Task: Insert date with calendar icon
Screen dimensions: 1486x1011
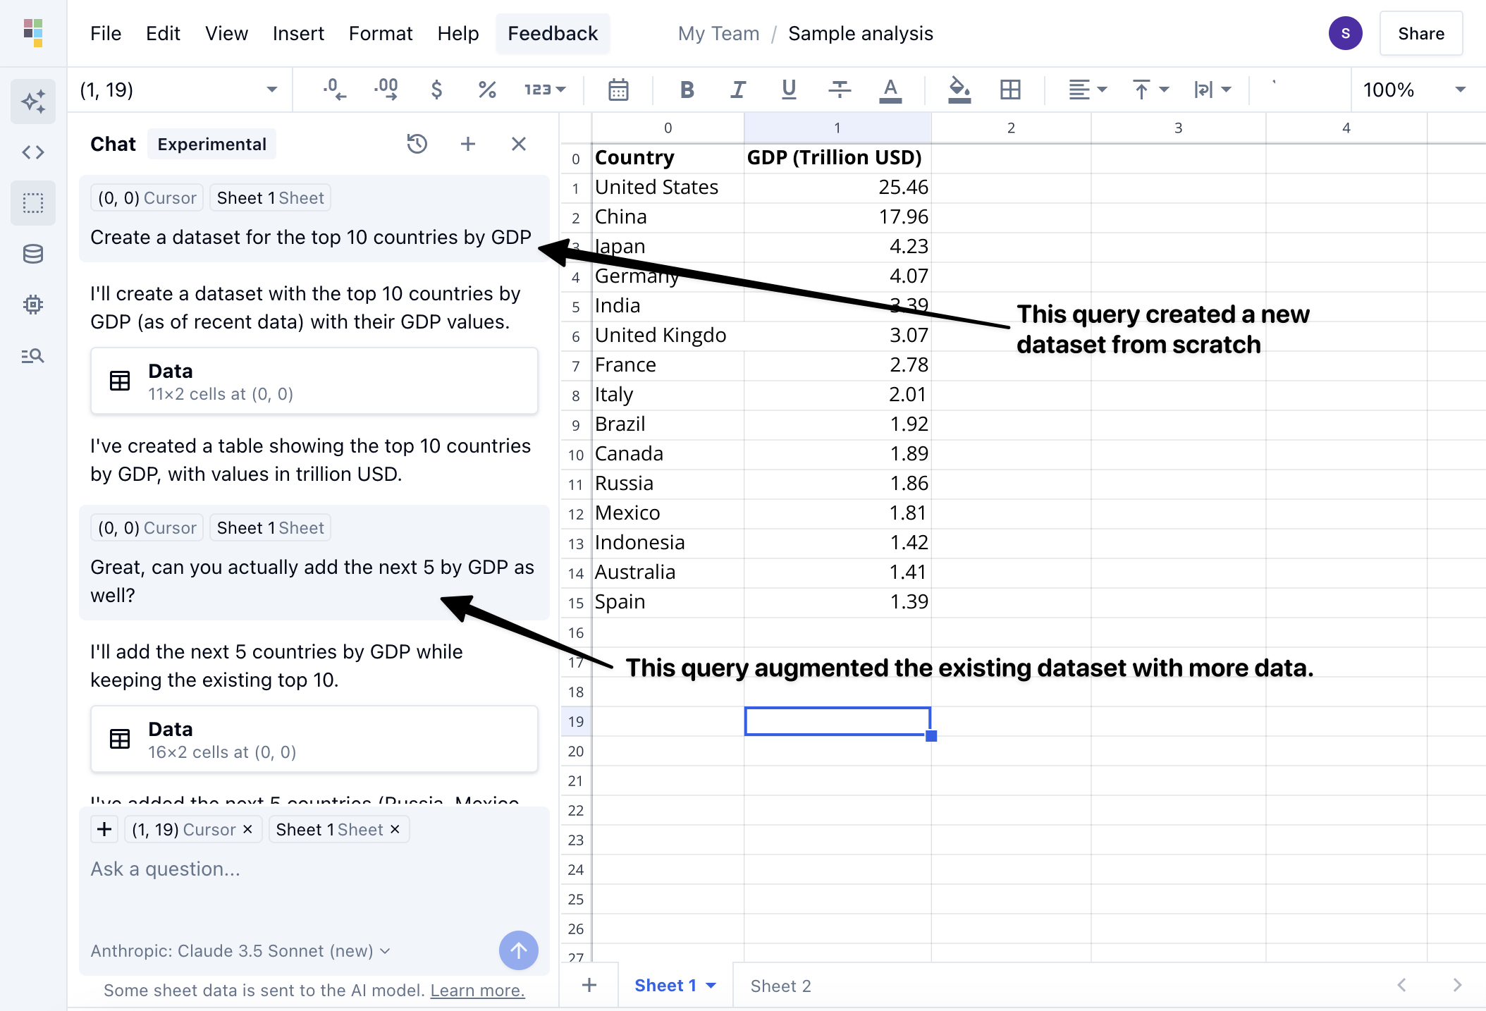Action: (618, 90)
